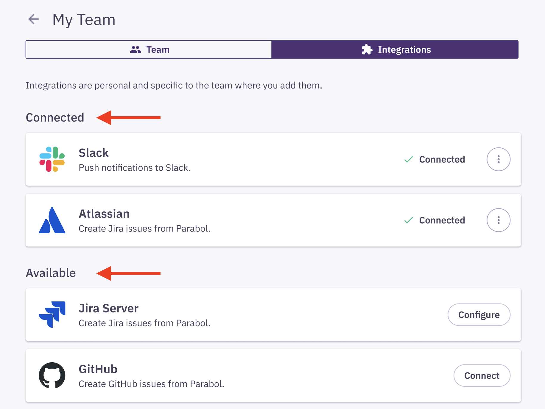
Task: Click the Connected status next to Atlassian
Action: 442,220
